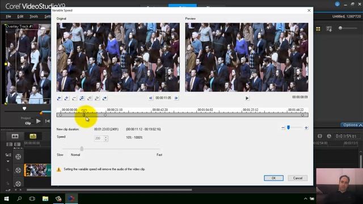Click OK in Variable Speed dialog
The image size is (363, 204).
click(273, 178)
